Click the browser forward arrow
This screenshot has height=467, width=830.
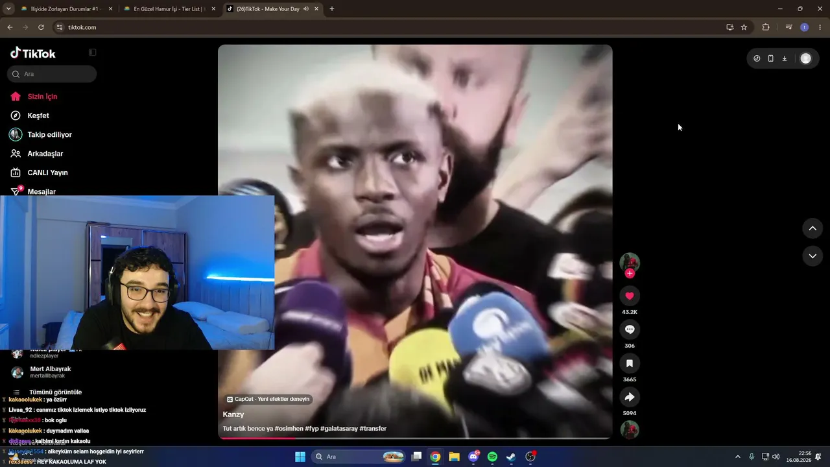click(x=25, y=27)
